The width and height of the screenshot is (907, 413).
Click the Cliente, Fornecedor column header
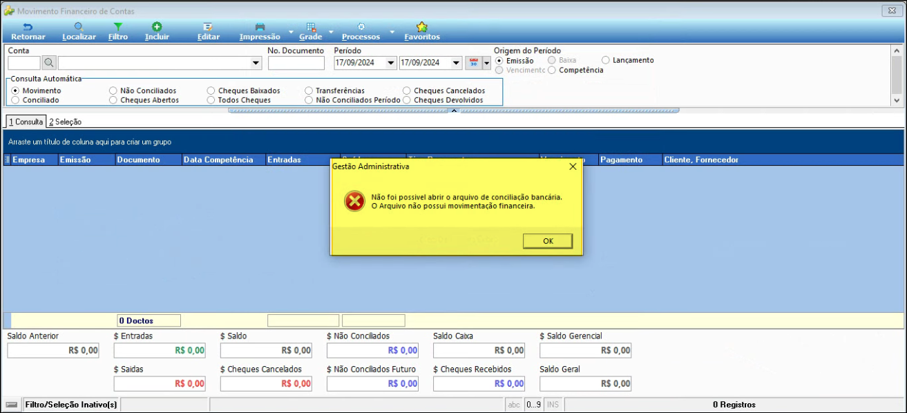[782, 160]
